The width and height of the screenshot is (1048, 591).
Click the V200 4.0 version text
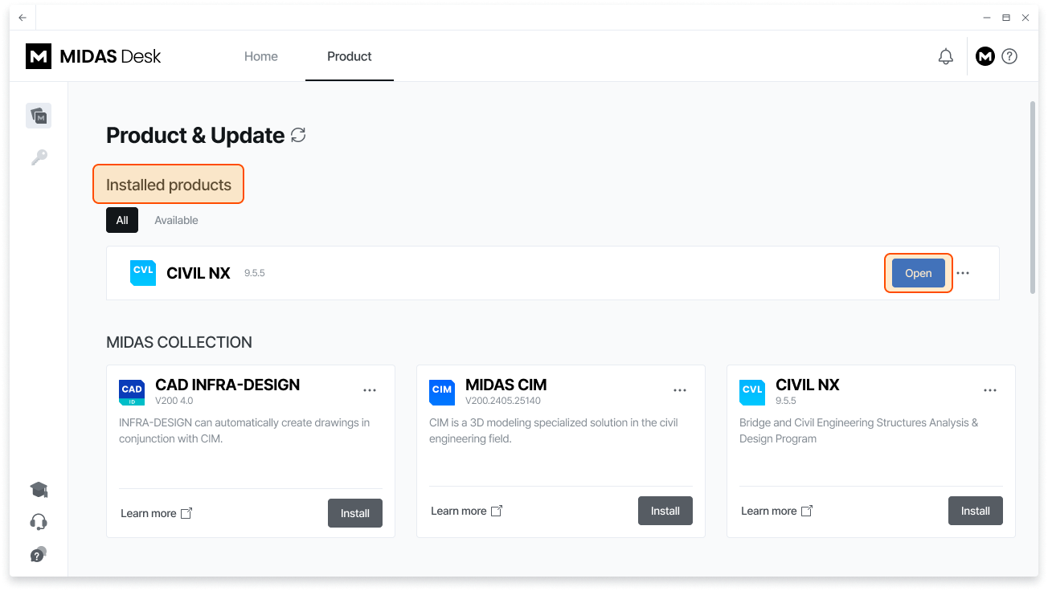[174, 401]
